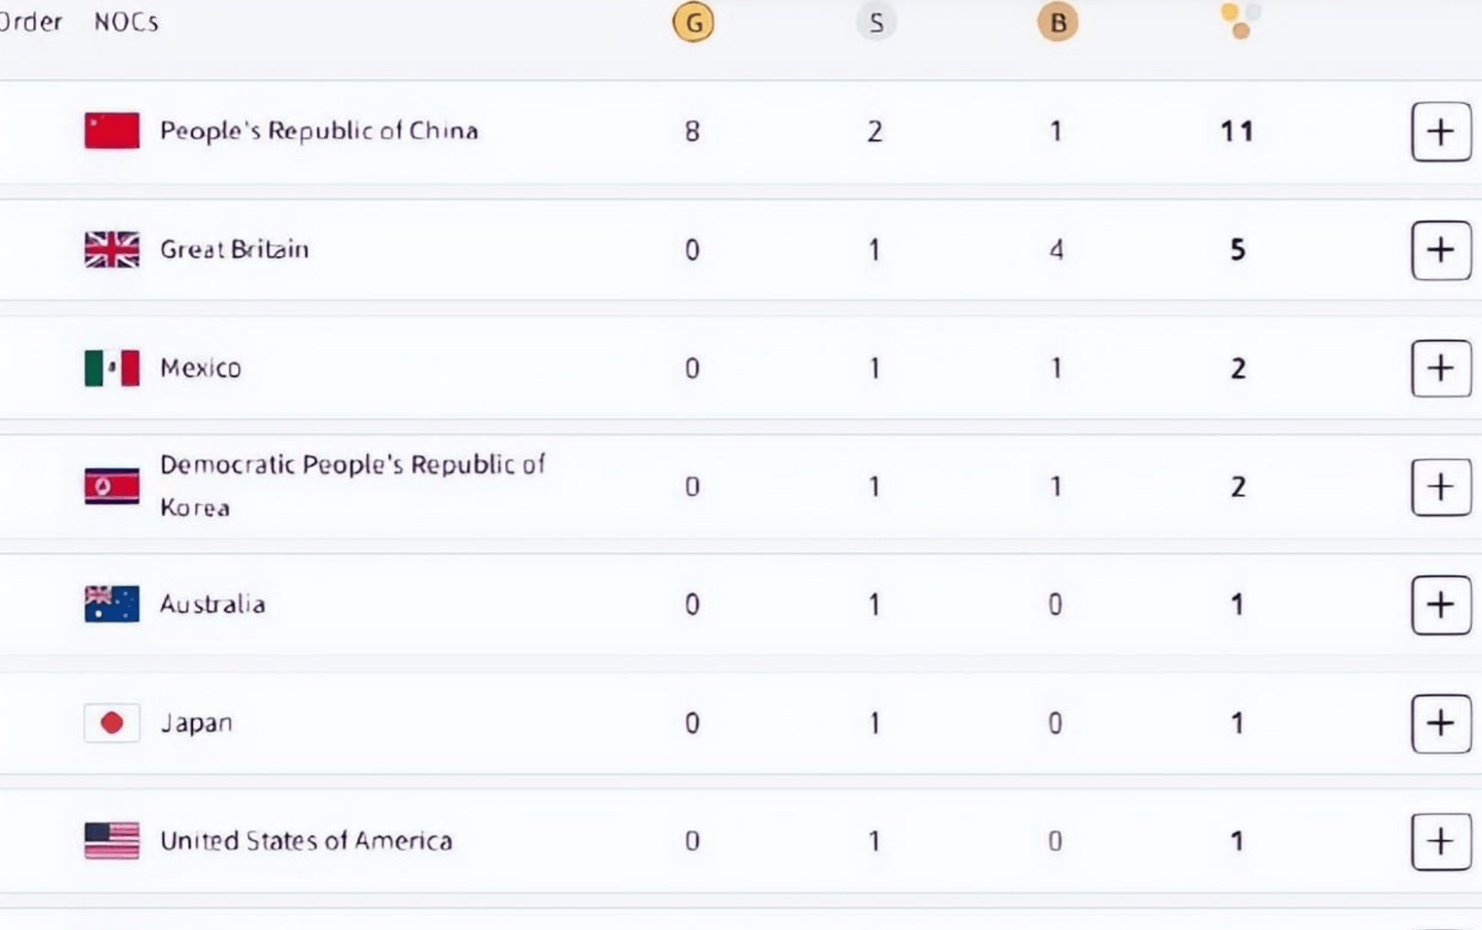Click the United States flag icon
Image resolution: width=1482 pixels, height=930 pixels.
[x=112, y=841]
